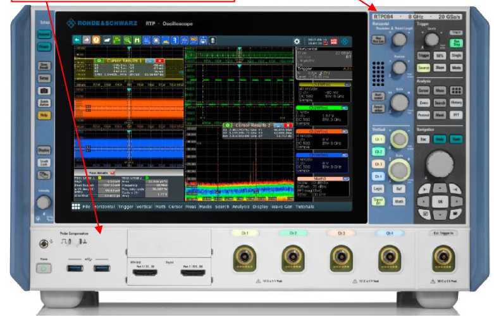This screenshot has height=316, width=494.
Task: Push the Intensity knob on left panel
Action: click(x=44, y=202)
